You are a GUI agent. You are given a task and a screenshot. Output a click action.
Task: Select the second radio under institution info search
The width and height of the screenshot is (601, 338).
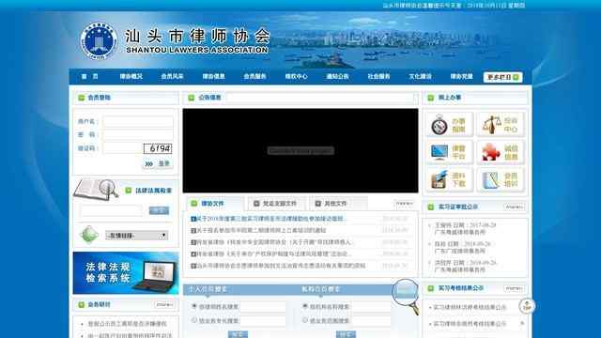click(305, 320)
